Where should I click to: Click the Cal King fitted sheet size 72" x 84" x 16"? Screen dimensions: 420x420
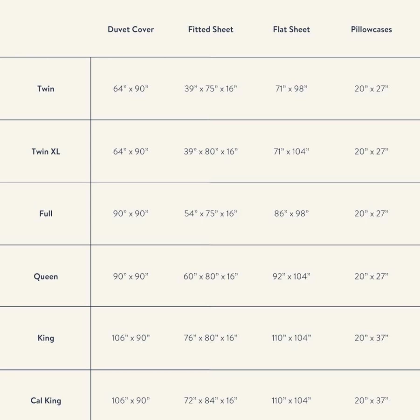coord(211,401)
